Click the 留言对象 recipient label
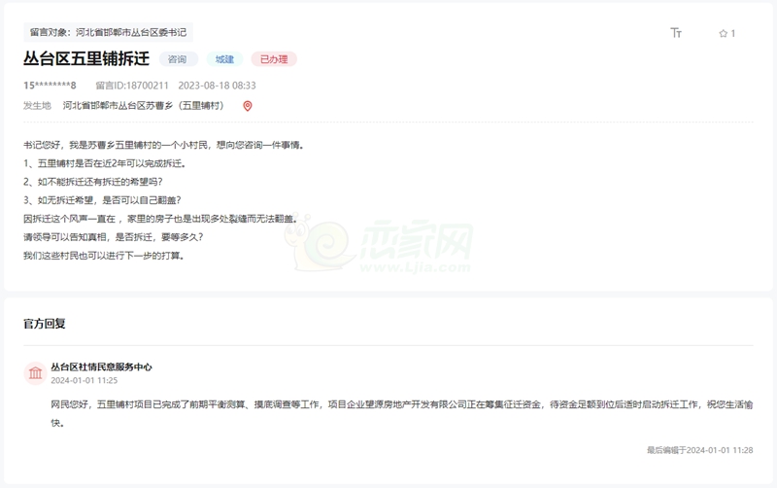 pyautogui.click(x=108, y=32)
